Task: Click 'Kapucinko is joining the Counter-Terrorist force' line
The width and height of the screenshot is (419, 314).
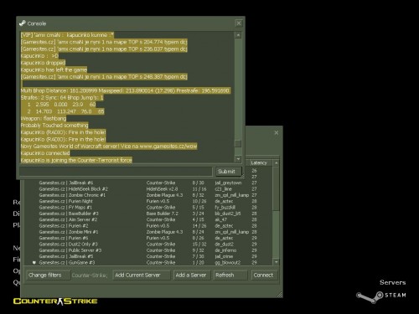Action: 76,160
